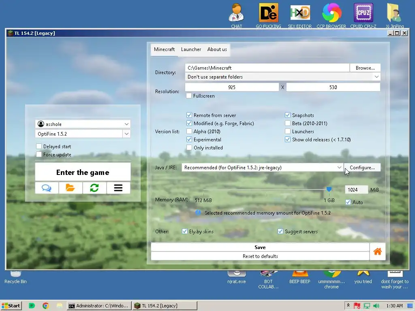Expand the OptiFine 1.5.2 version dropdown
Image resolution: width=415 pixels, height=311 pixels.
126,134
